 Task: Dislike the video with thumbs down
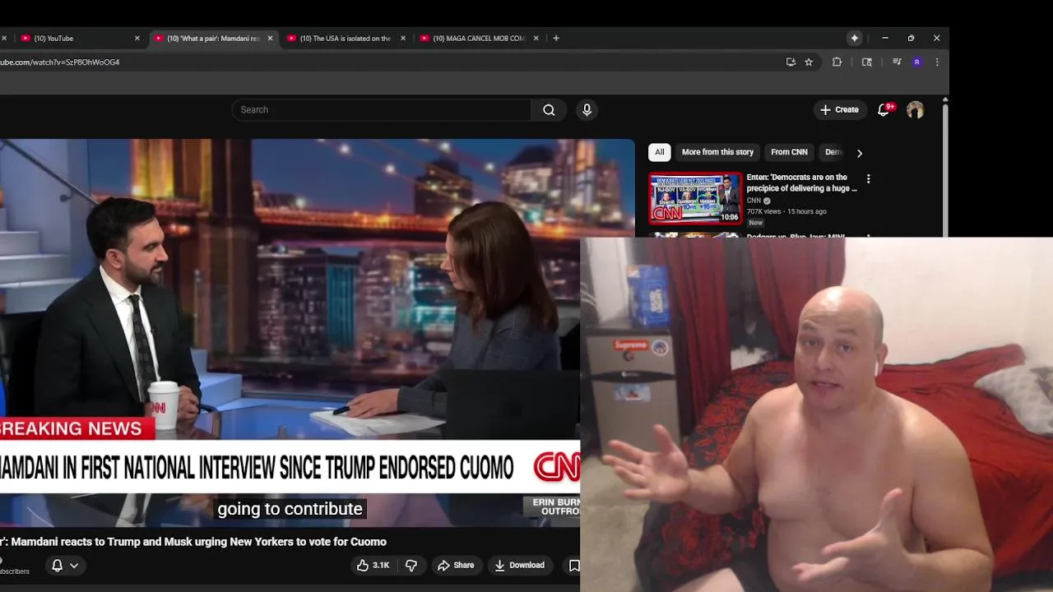point(411,565)
